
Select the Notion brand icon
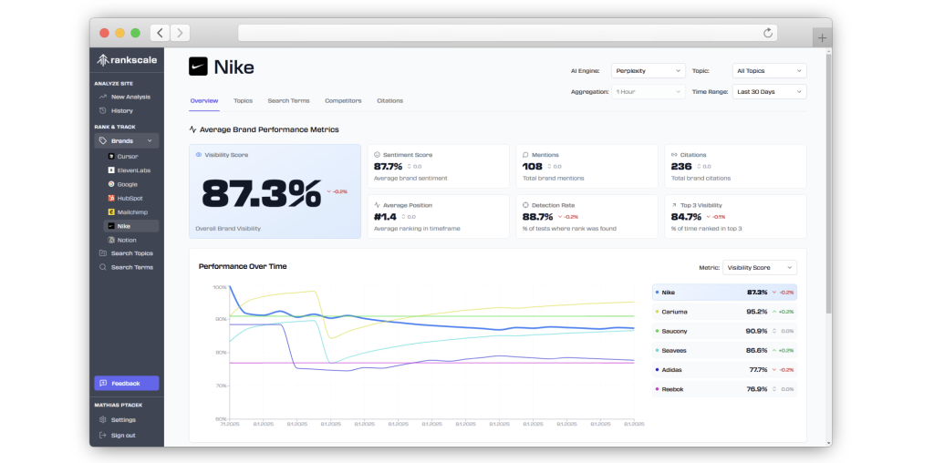(110, 240)
